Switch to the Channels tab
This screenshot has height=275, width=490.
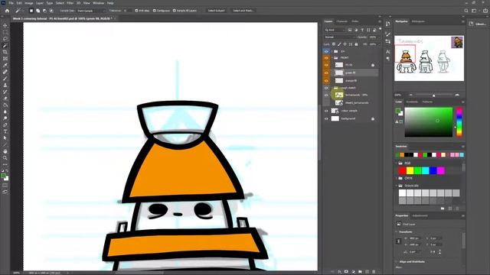tap(342, 21)
